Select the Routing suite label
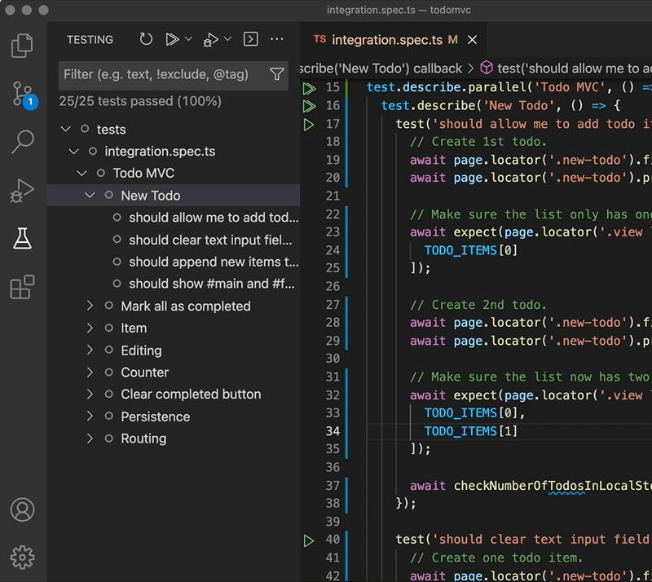Viewport: 652px width, 582px height. coord(143,439)
